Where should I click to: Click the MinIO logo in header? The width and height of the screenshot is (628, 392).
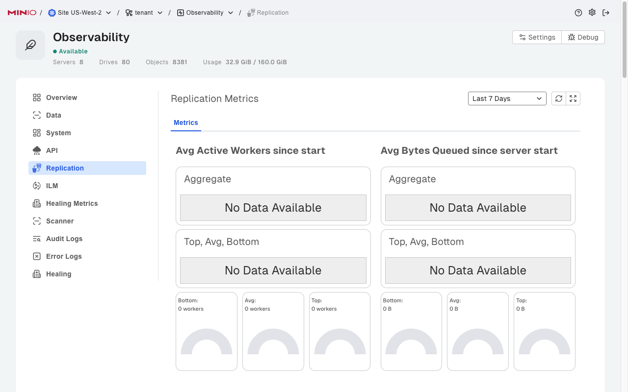point(22,13)
